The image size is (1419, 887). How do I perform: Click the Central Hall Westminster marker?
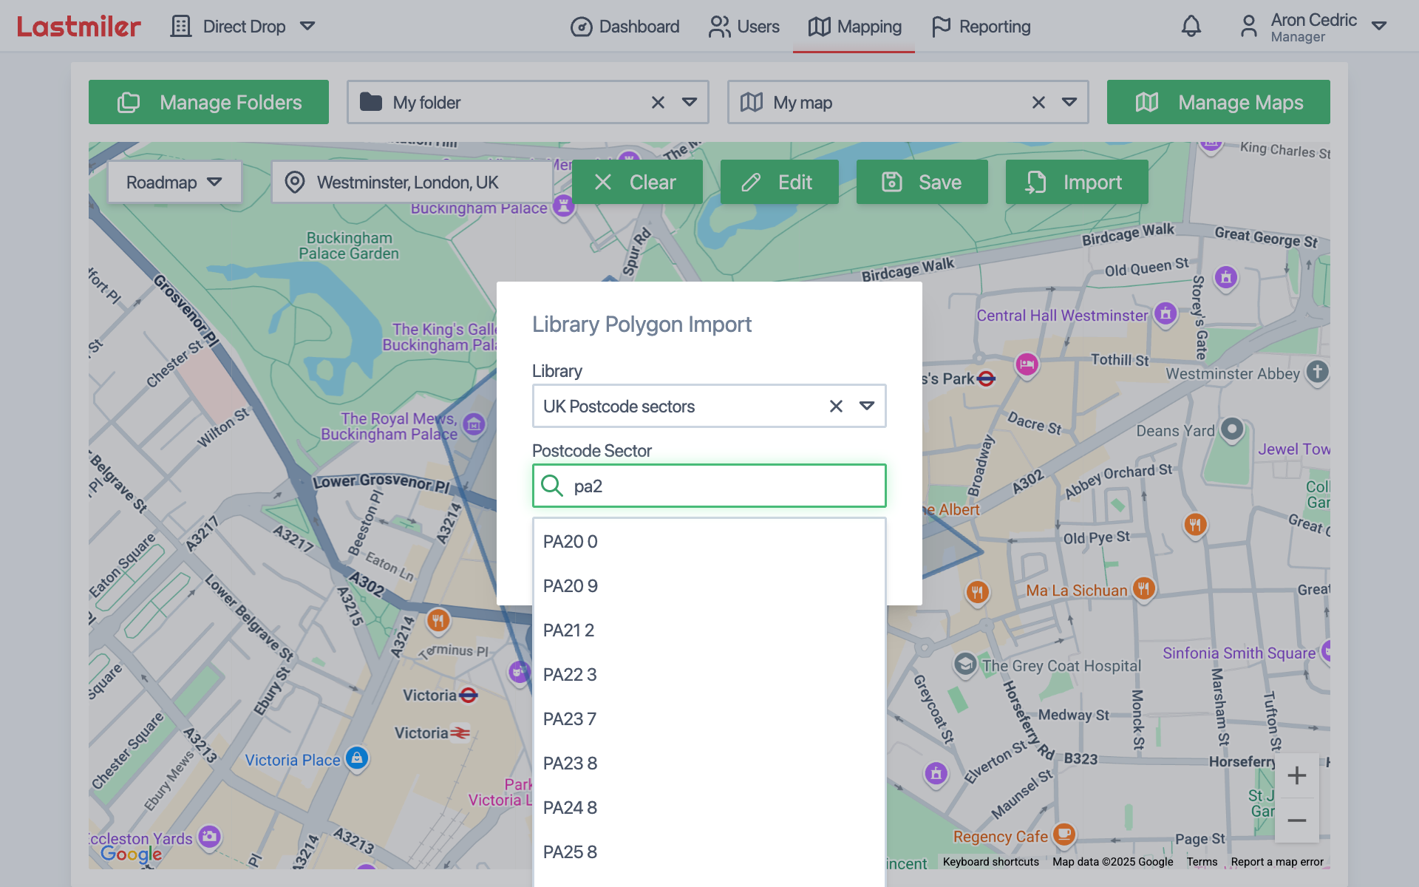(x=1166, y=314)
